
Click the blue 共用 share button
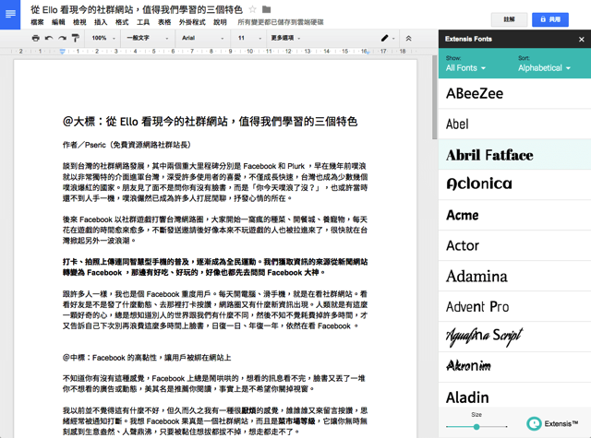point(550,19)
